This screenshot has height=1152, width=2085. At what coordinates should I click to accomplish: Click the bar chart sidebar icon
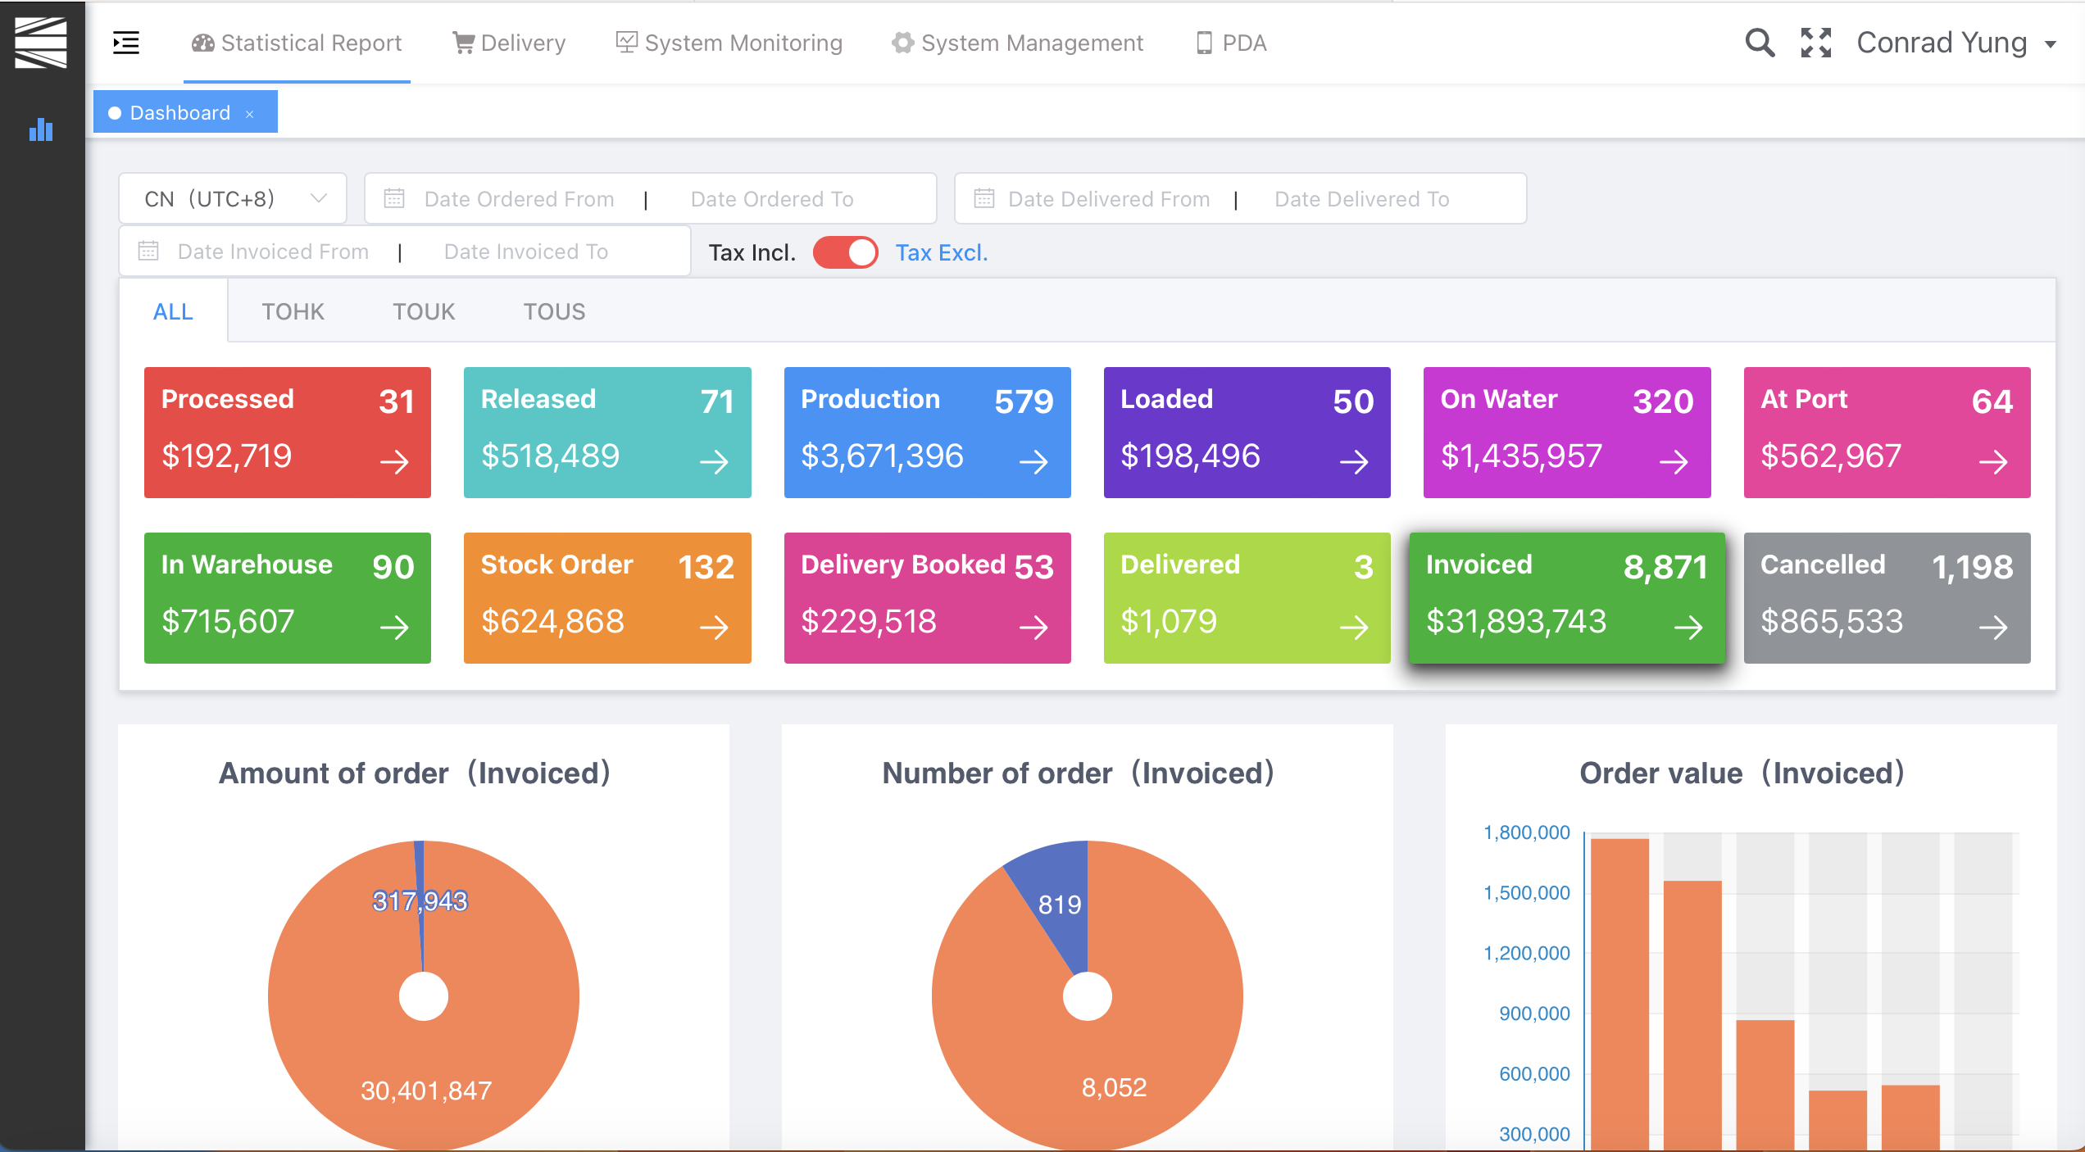point(41,129)
